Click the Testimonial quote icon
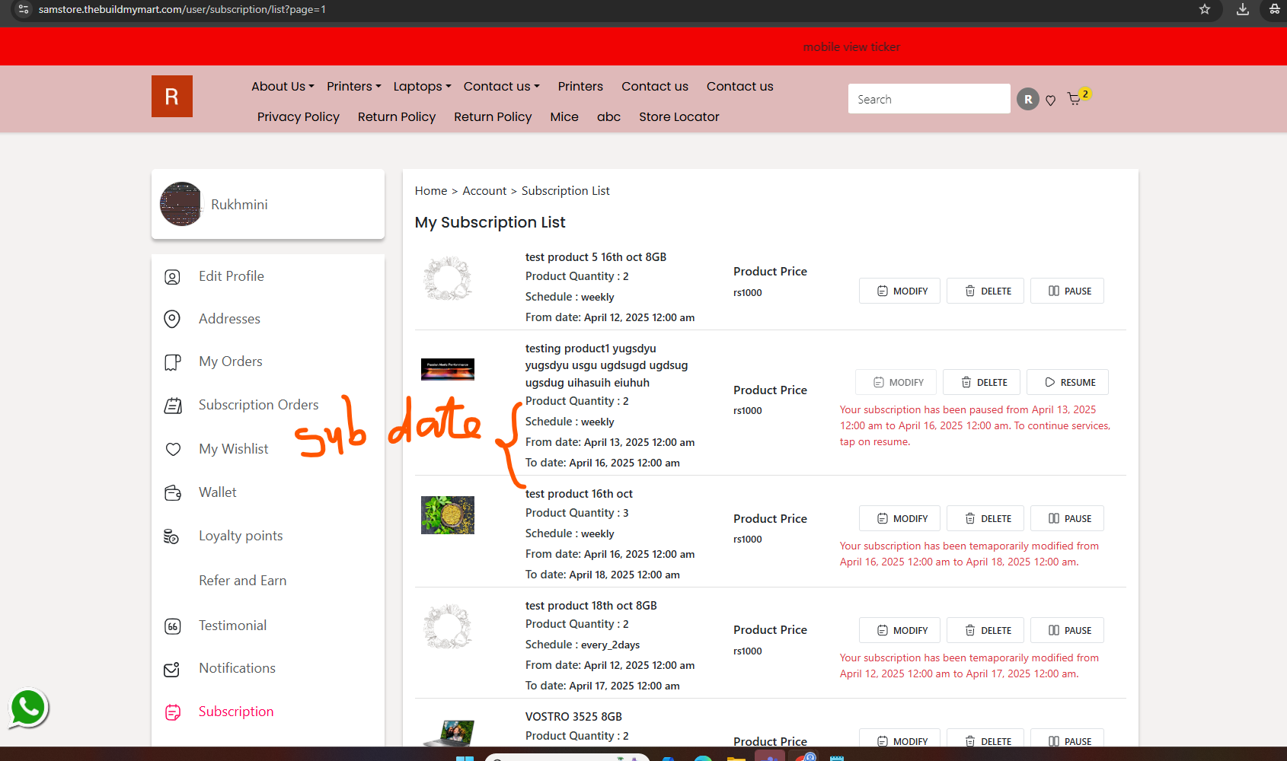Image resolution: width=1287 pixels, height=761 pixels. coord(173,626)
